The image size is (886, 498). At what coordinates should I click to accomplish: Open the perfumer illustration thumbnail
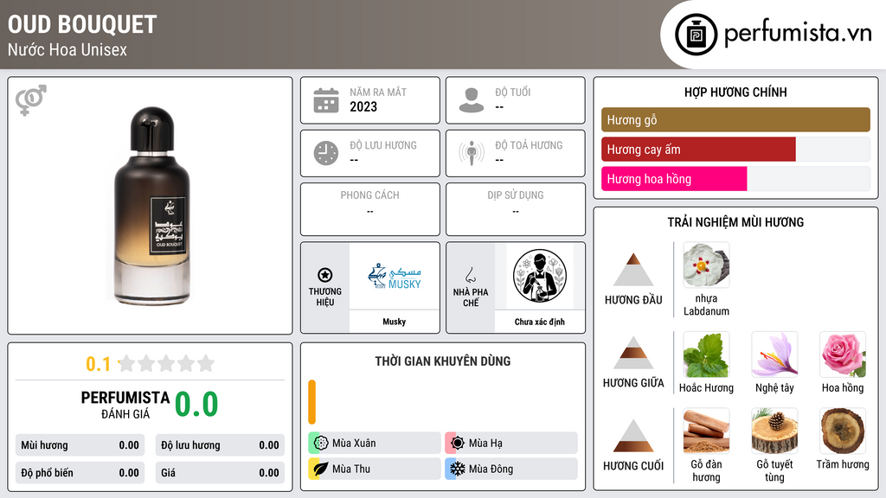(540, 276)
